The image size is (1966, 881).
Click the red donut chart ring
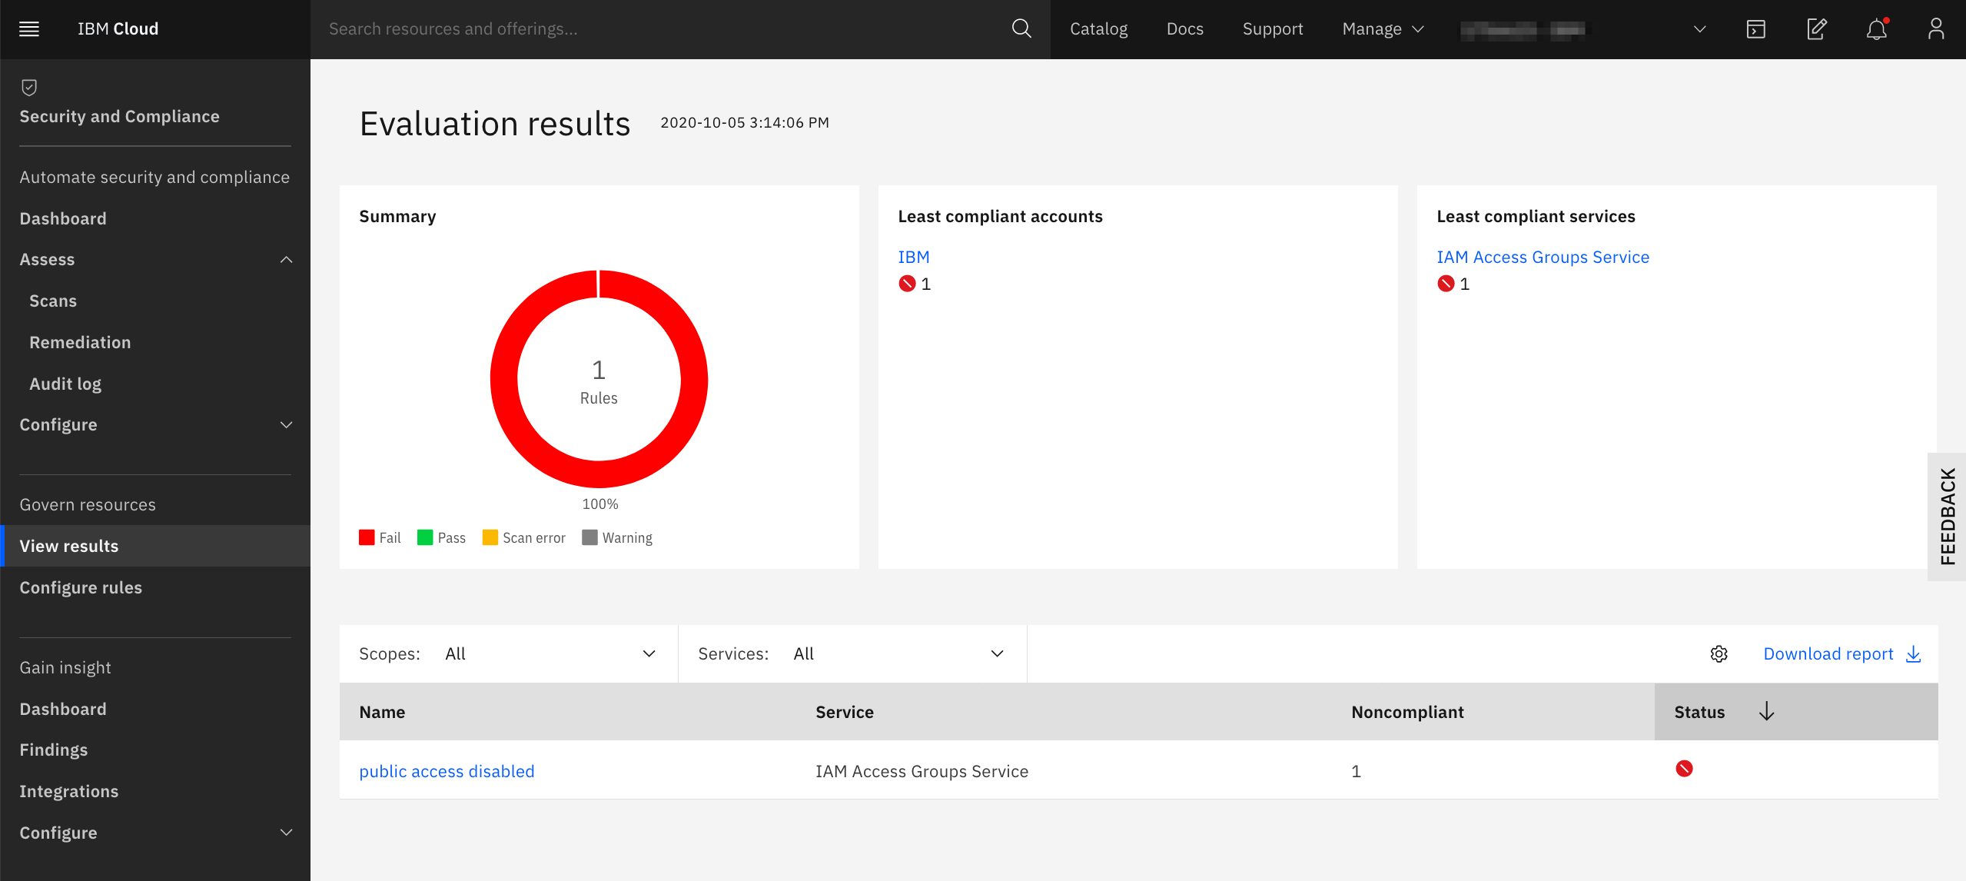pos(504,378)
